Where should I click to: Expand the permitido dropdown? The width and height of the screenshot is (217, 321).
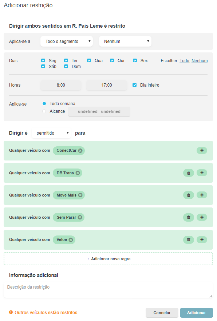pyautogui.click(x=51, y=133)
